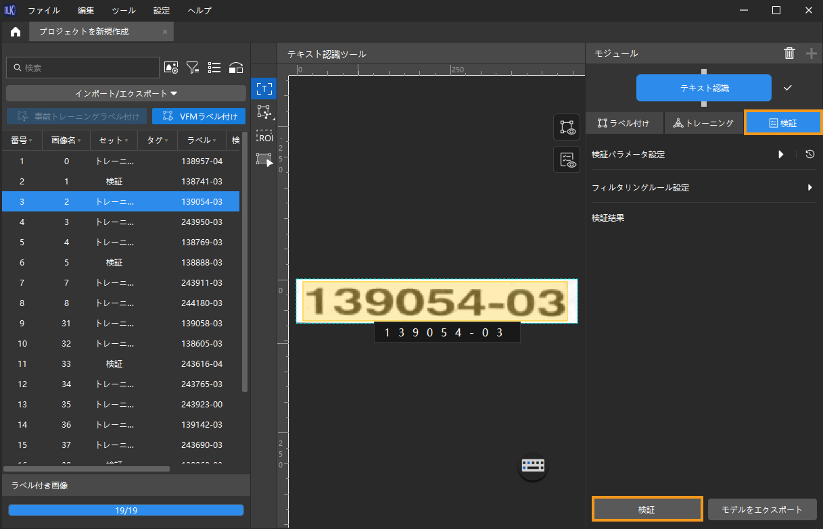
Task: Click the VFMラベル付け button
Action: coord(199,116)
